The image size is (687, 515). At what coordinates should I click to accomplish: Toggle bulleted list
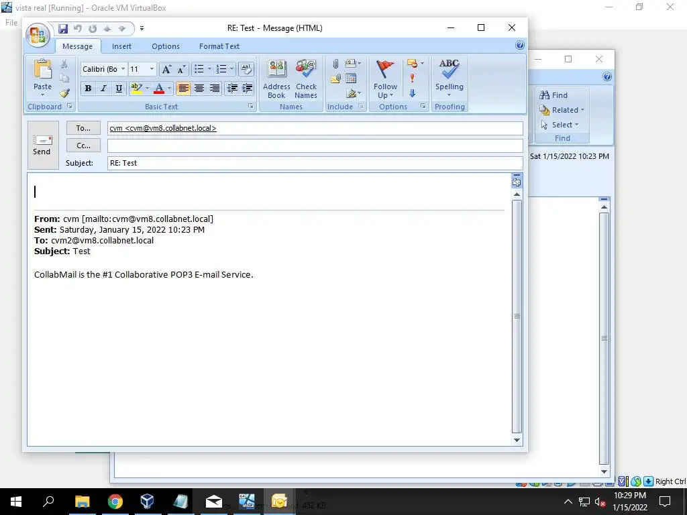coord(199,69)
